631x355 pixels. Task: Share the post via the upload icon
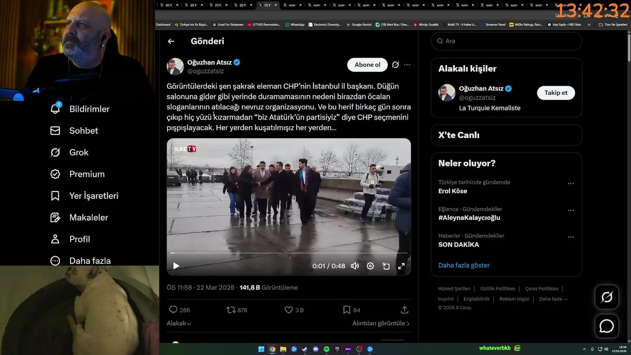pos(405,310)
